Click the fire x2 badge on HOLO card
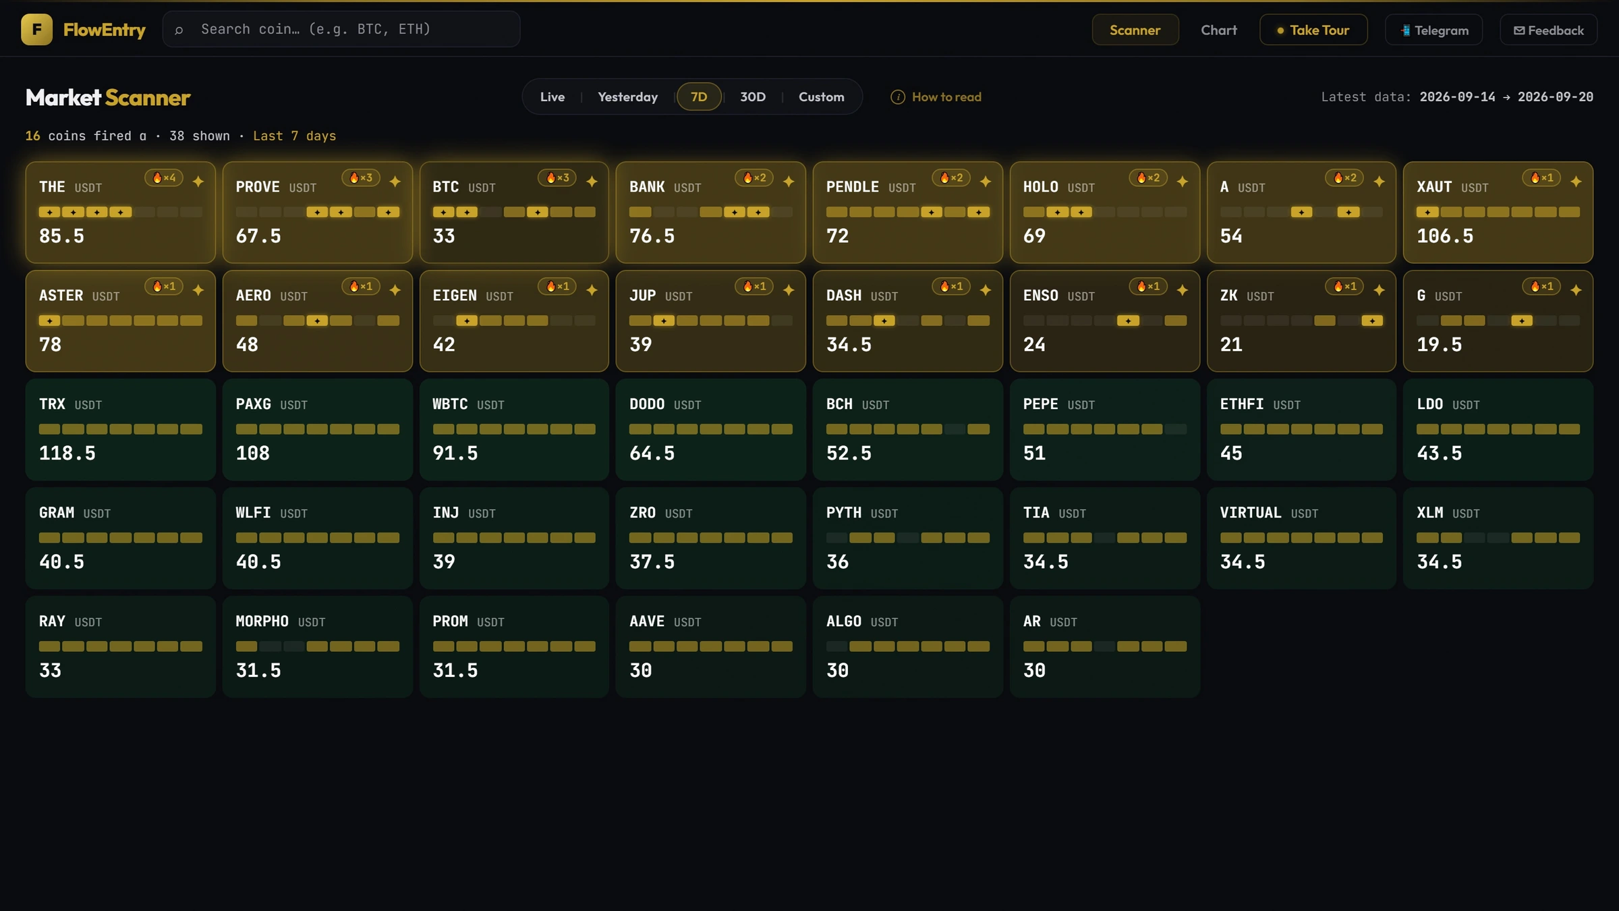This screenshot has height=911, width=1619. (1148, 178)
